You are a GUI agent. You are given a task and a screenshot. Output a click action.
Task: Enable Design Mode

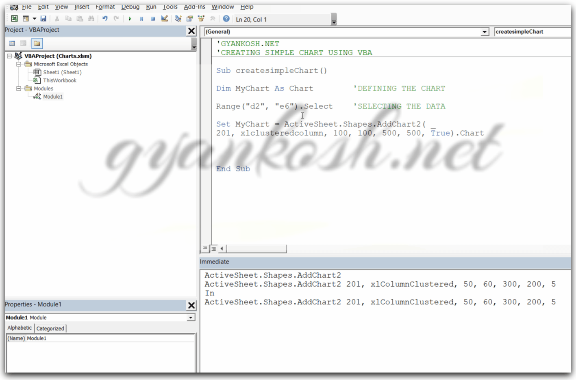coord(164,19)
